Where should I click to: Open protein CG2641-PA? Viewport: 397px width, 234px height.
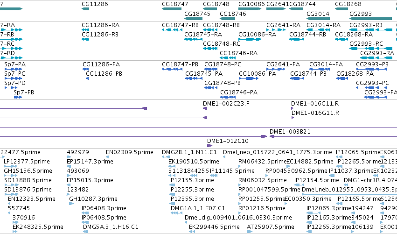(x=283, y=64)
